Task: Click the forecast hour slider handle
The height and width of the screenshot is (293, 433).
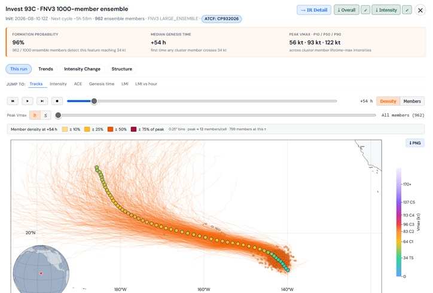Action: pos(94,101)
